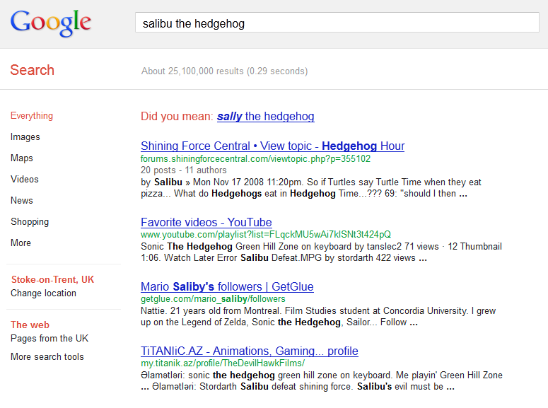This screenshot has width=548, height=408.
Task: Open Favorite videos - YouTube result
Action: point(206,222)
